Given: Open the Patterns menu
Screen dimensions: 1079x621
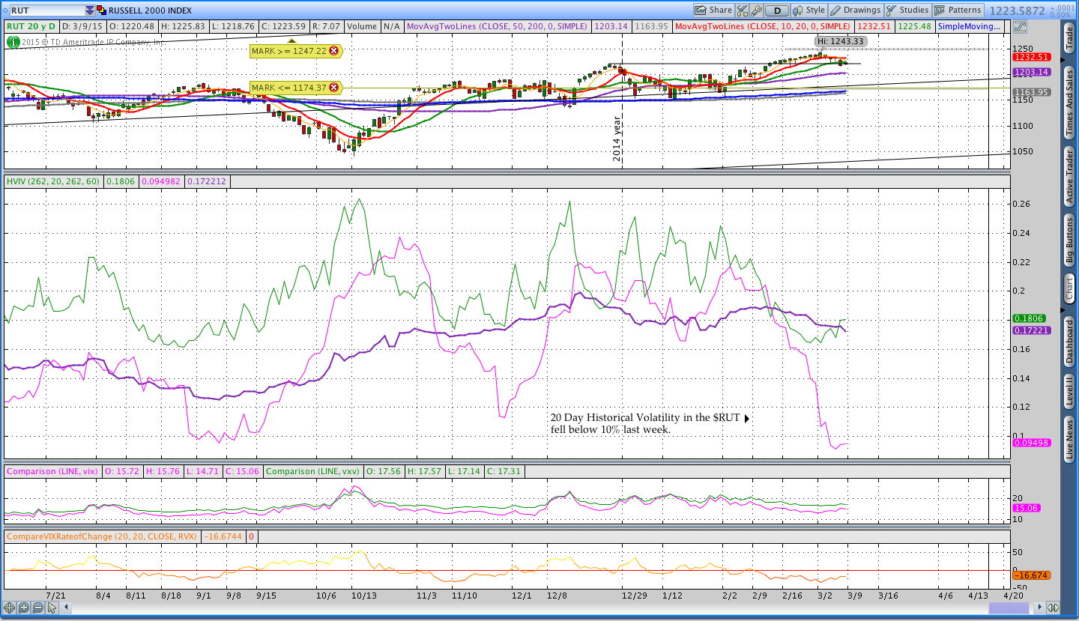Looking at the screenshot, I should [x=958, y=10].
